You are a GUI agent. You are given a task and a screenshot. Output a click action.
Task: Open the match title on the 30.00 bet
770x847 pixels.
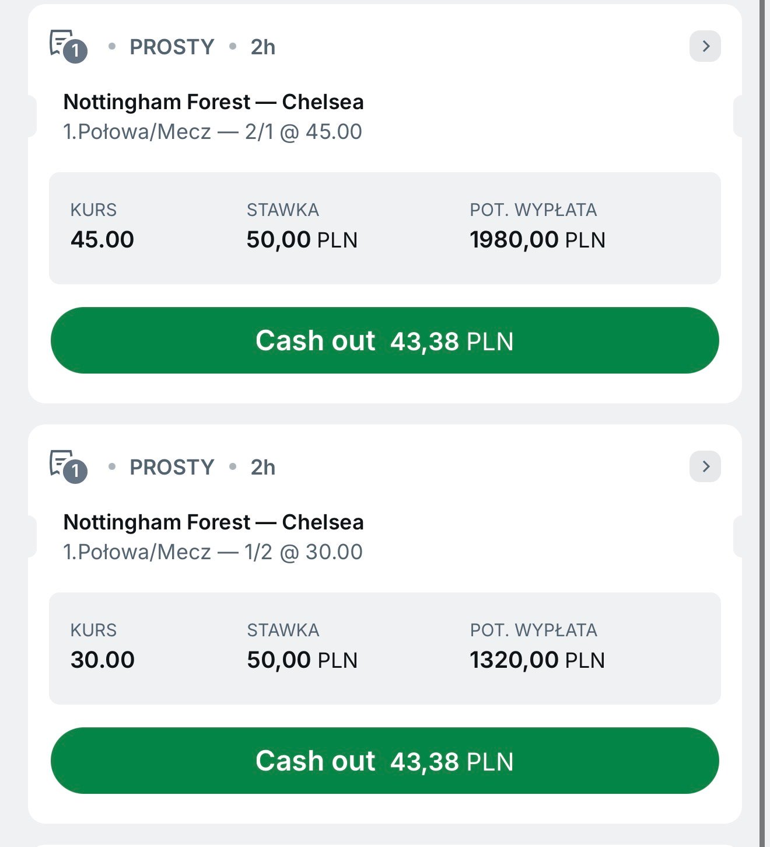[213, 522]
